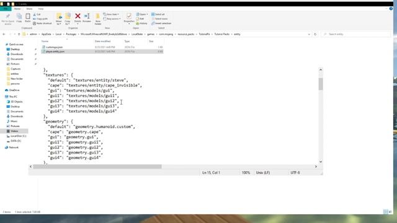Switch to the details view icon in status bar

point(385,212)
